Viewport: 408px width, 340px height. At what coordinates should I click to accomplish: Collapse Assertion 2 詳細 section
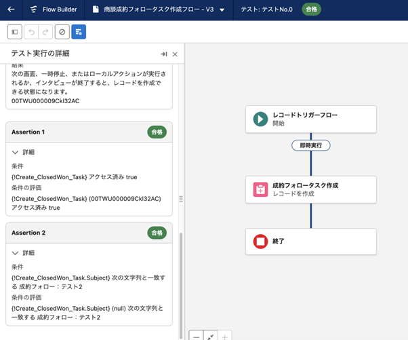pos(16,252)
